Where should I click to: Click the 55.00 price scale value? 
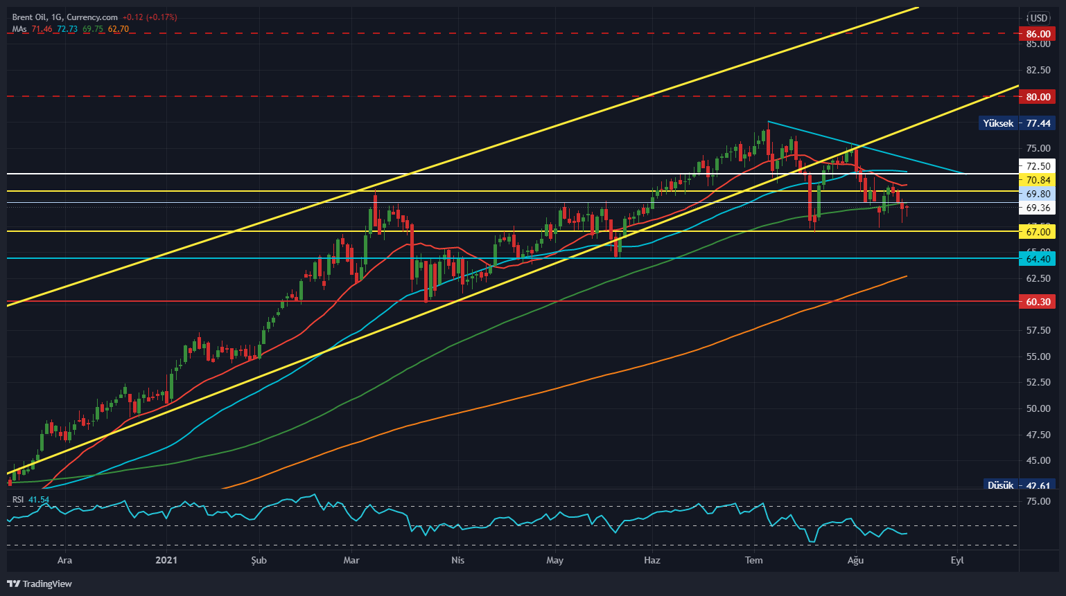tap(1038, 356)
